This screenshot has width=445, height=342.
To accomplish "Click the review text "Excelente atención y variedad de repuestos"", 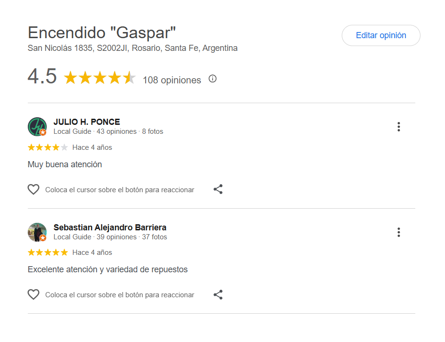I will point(107,269).
